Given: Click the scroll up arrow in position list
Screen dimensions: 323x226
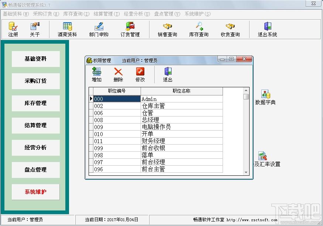Looking at the screenshot, I should click(x=246, y=90).
